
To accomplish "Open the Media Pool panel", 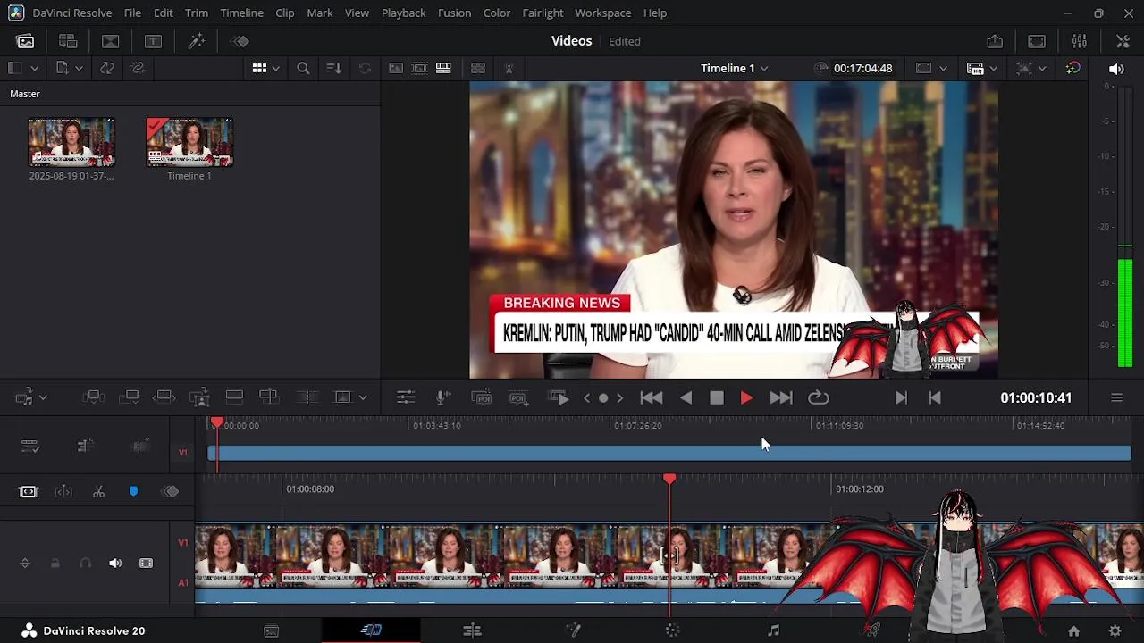I will (x=25, y=41).
